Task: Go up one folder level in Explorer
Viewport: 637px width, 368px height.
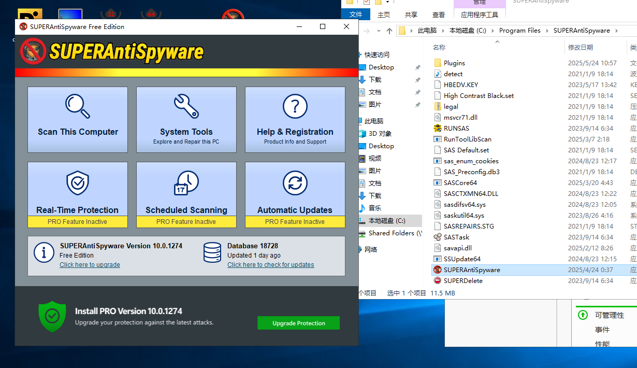Action: point(389,31)
